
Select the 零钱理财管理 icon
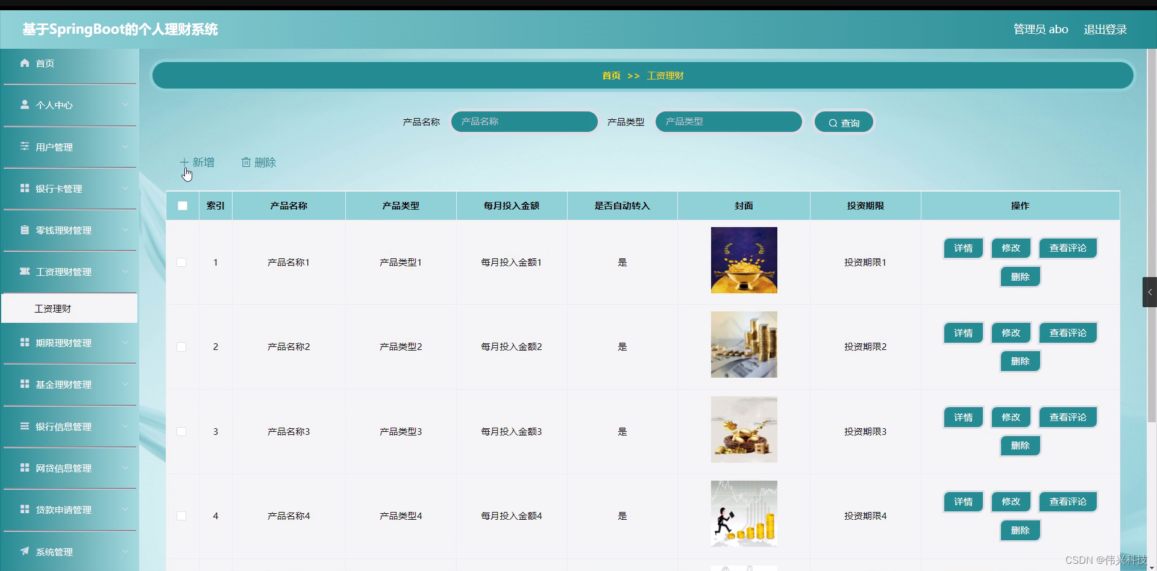click(x=25, y=230)
